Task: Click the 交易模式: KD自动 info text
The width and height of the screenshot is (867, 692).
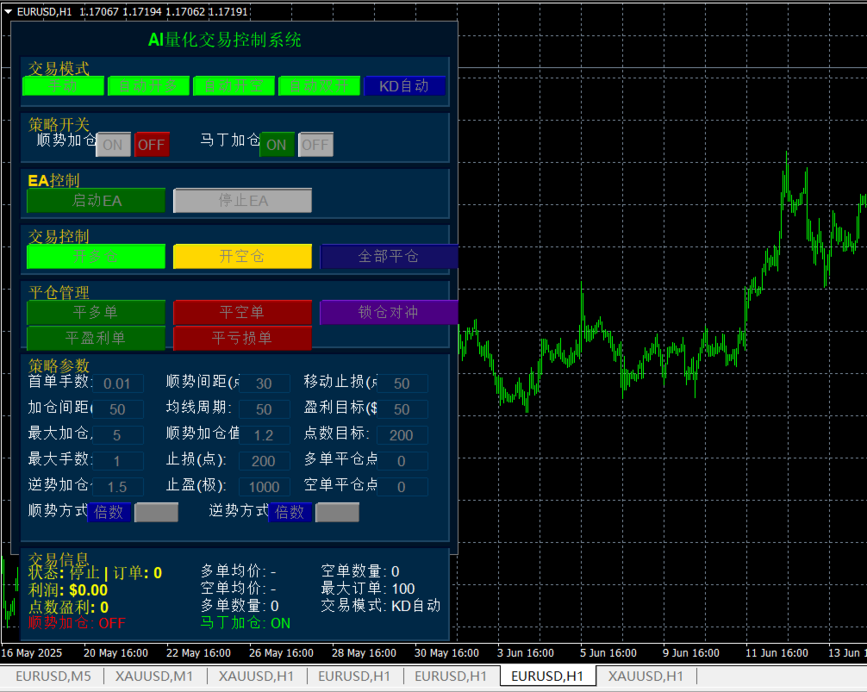Action: (x=380, y=607)
